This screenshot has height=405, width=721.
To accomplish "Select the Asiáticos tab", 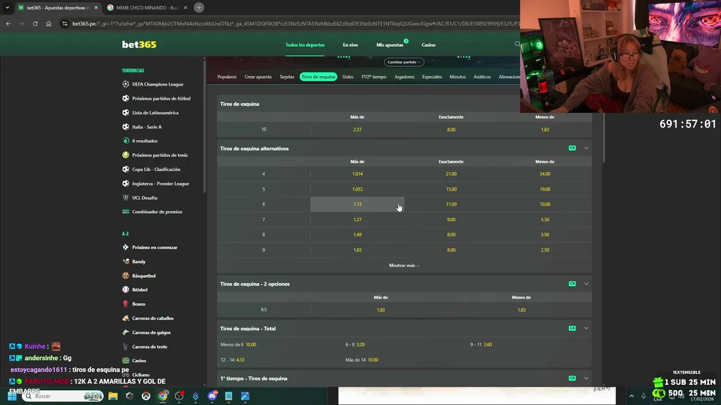I will [x=482, y=76].
